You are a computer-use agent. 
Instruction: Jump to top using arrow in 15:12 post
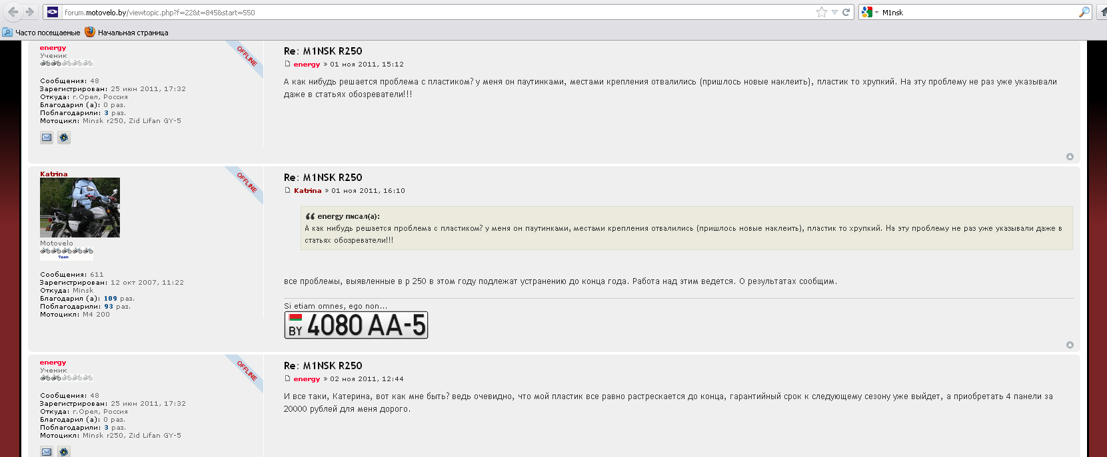click(x=1070, y=157)
